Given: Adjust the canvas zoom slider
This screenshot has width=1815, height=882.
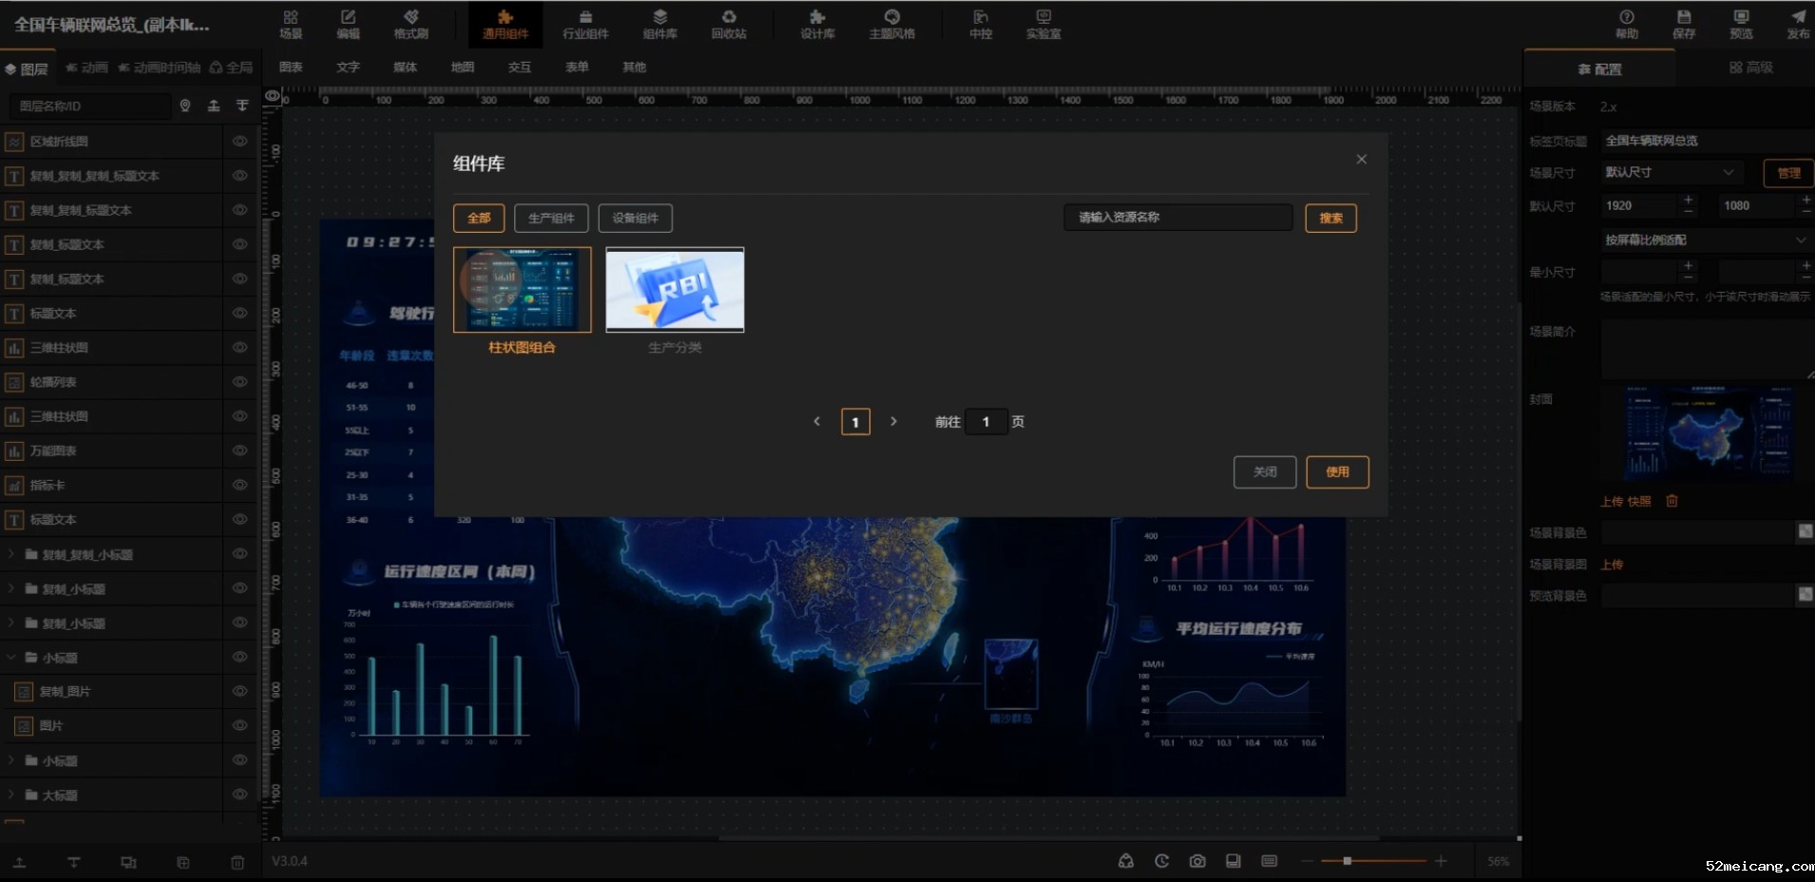Looking at the screenshot, I should 1347,861.
